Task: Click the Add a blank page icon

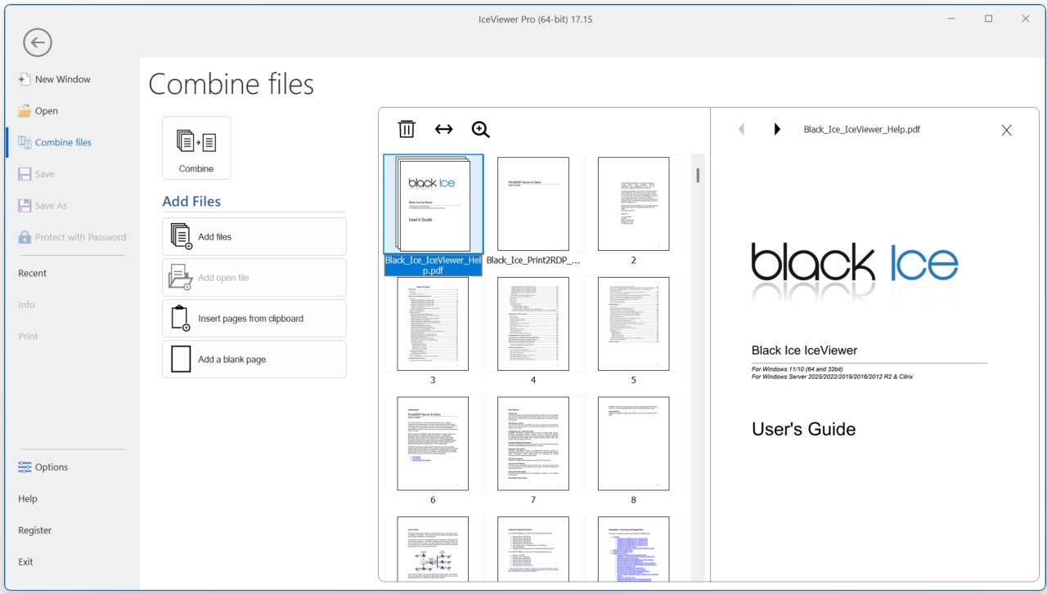Action: (x=180, y=360)
